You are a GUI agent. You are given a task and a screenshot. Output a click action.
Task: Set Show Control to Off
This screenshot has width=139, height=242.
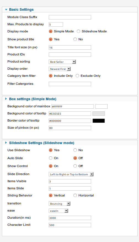pyautogui.click(x=75, y=166)
